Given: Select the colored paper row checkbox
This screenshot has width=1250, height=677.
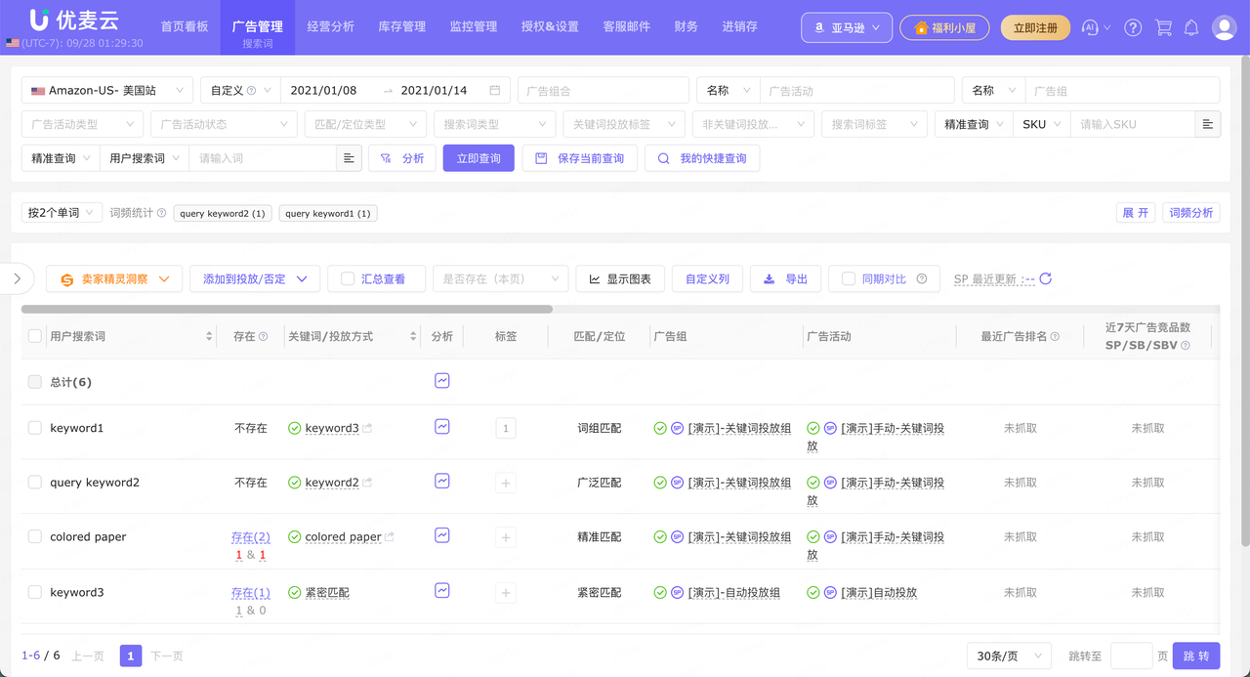Looking at the screenshot, I should coord(35,537).
